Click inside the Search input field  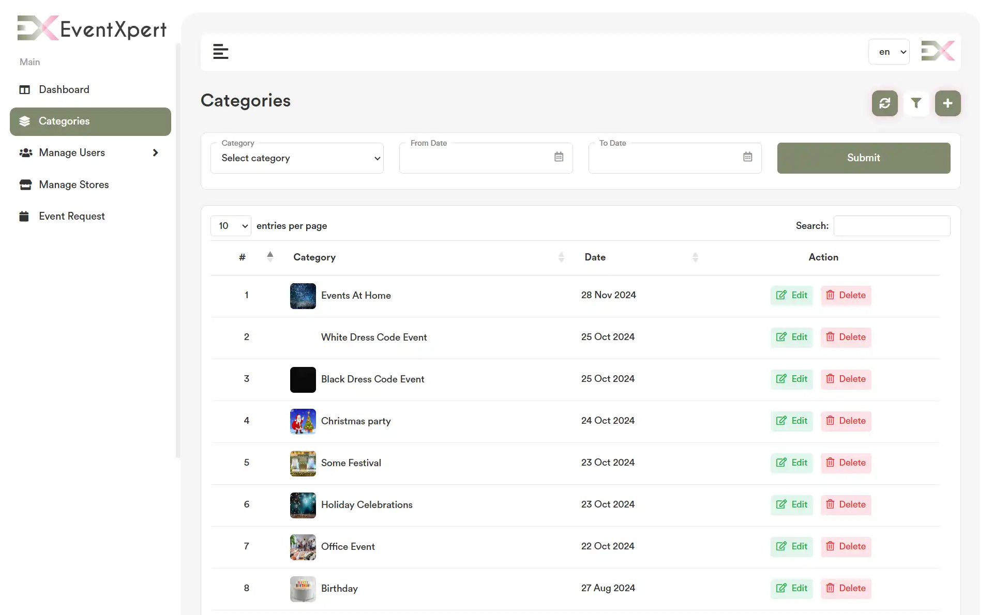pyautogui.click(x=892, y=226)
